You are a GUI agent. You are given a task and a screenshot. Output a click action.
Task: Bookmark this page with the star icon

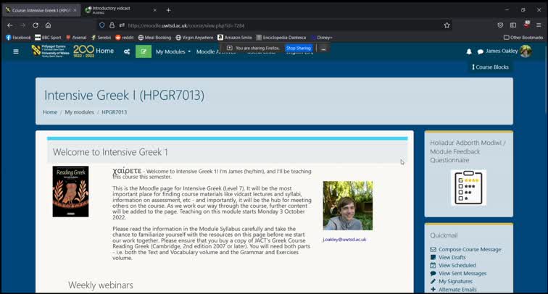tap(447, 25)
